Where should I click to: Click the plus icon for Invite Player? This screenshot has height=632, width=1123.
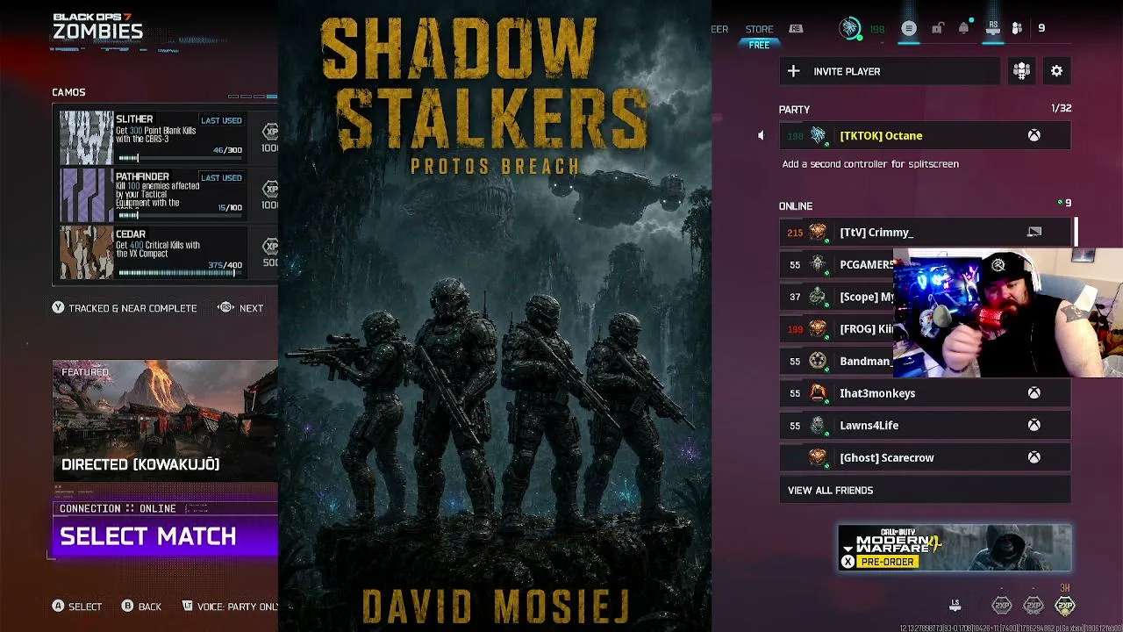point(793,71)
